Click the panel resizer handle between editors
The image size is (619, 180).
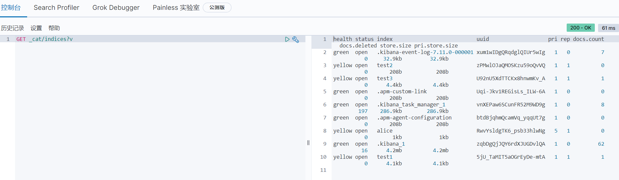tap(308, 143)
